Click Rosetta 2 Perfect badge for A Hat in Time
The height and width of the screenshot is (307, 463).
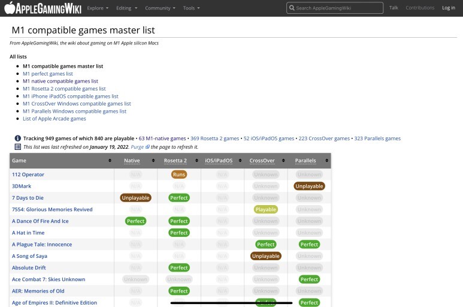(179, 233)
